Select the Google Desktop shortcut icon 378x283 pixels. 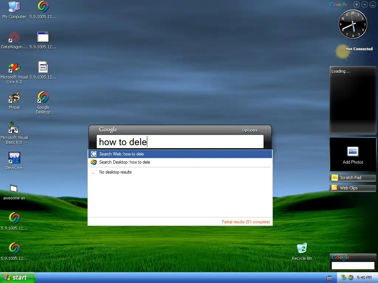pyautogui.click(x=43, y=102)
